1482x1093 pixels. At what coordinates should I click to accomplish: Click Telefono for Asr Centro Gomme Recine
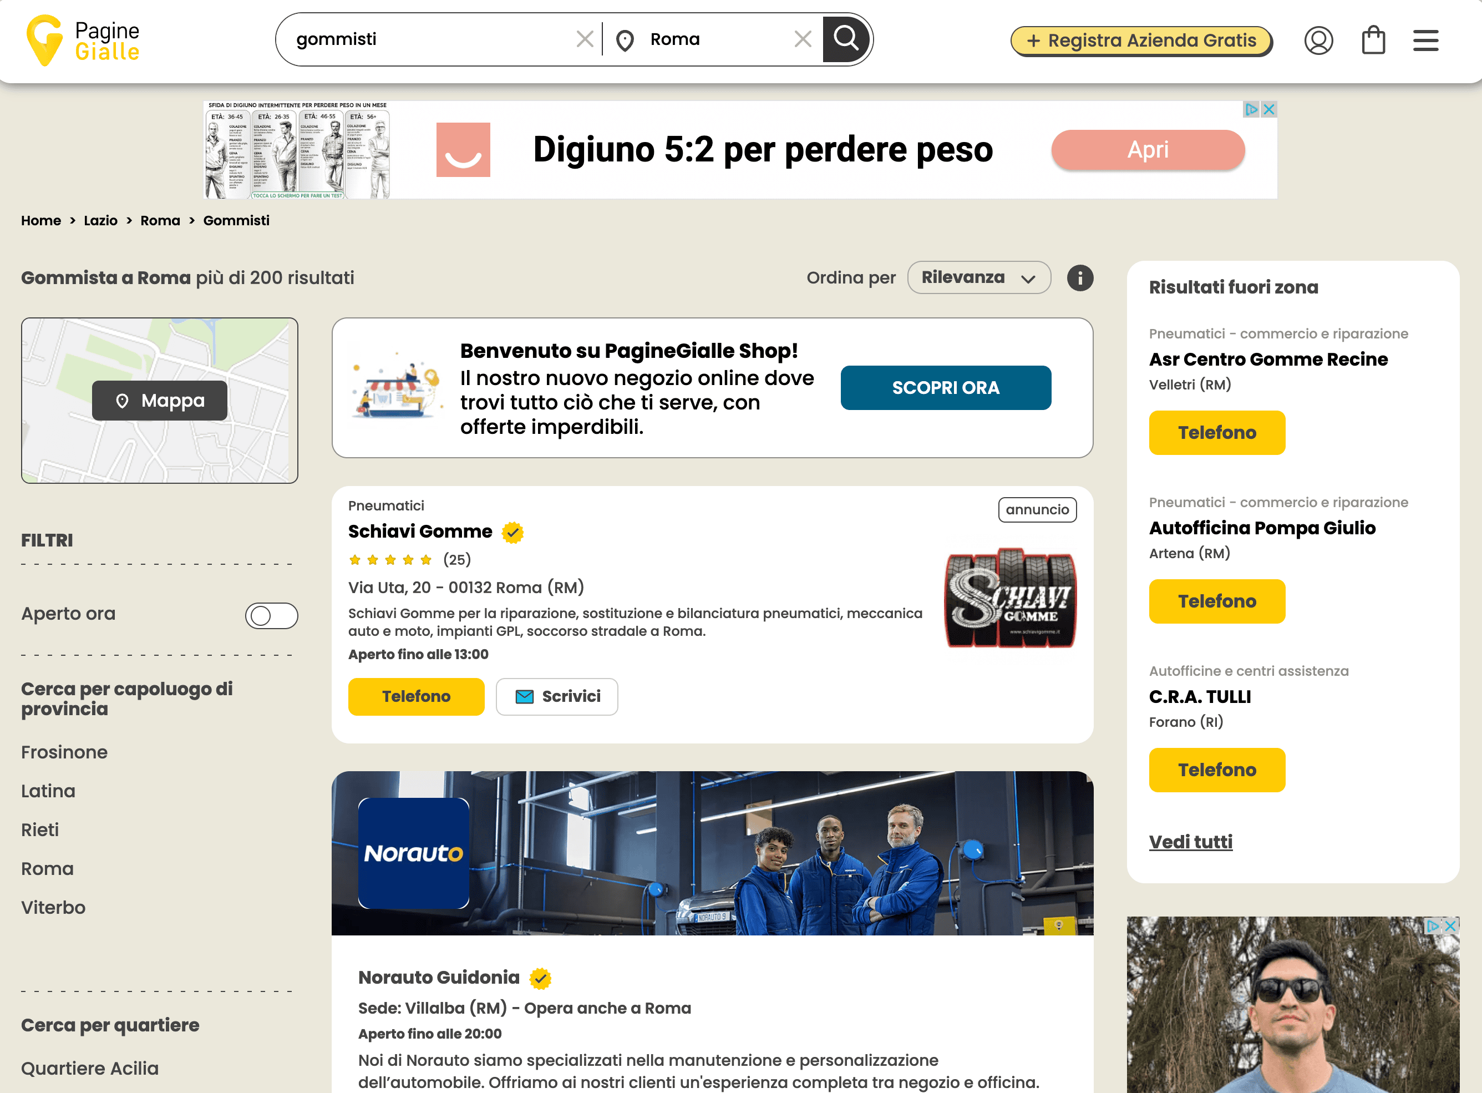point(1216,433)
